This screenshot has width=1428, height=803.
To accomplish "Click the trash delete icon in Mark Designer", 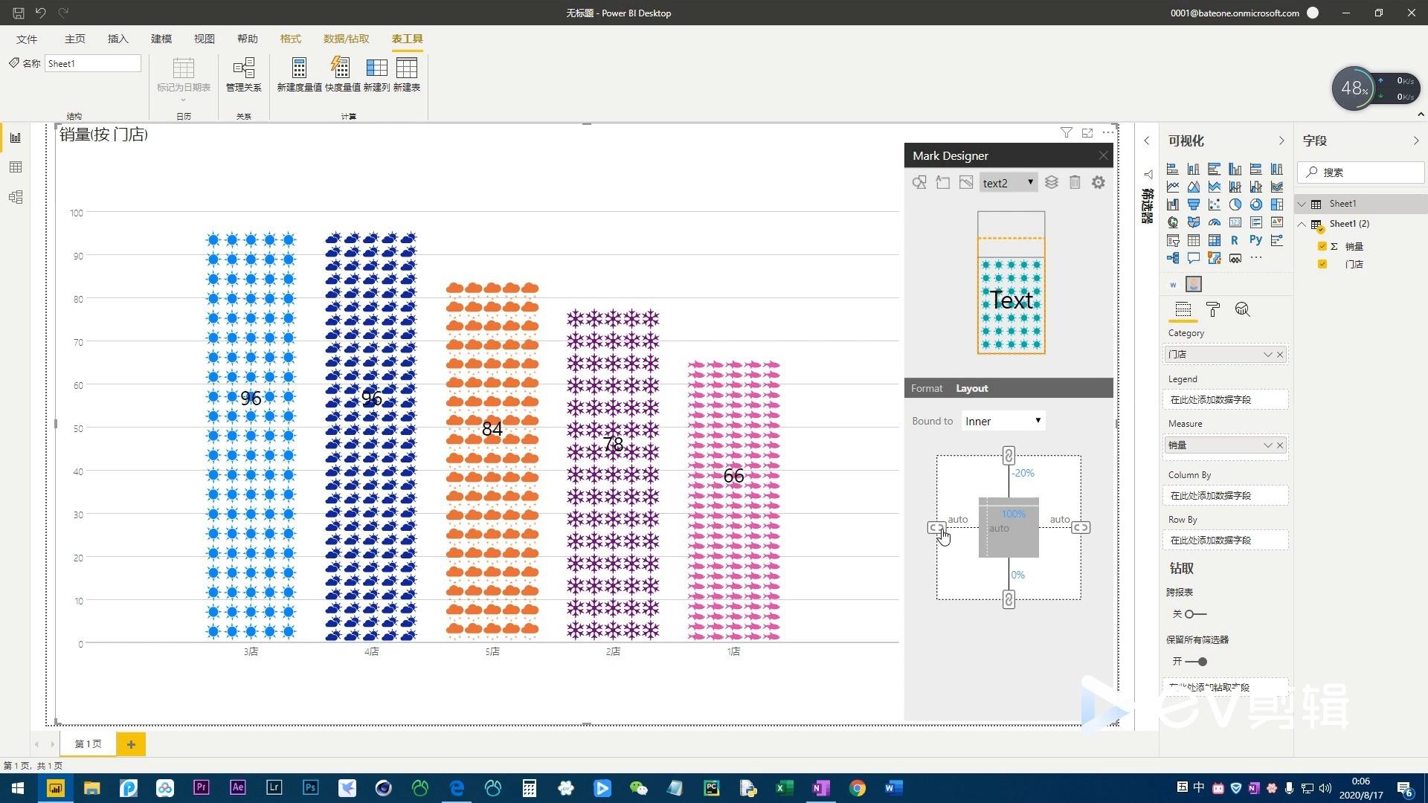I will pos(1075,182).
